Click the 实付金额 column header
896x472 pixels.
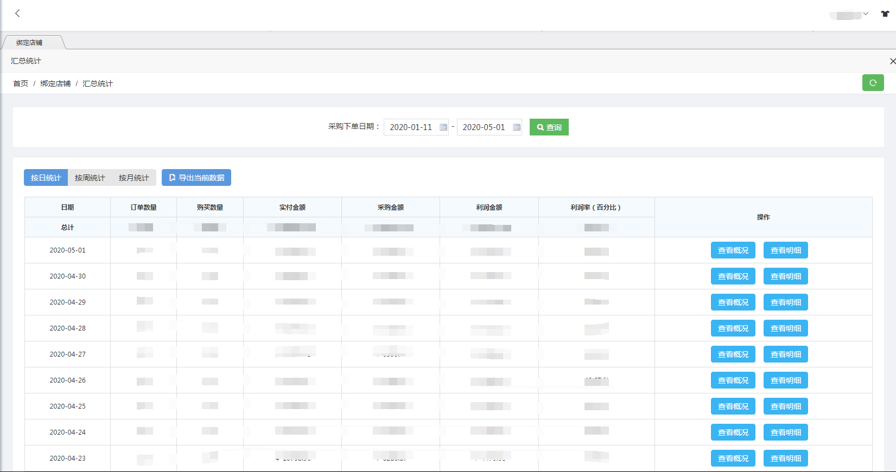coord(293,208)
